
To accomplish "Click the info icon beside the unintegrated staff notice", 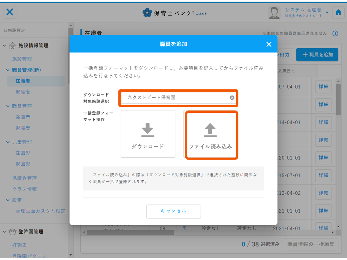I will point(335,33).
